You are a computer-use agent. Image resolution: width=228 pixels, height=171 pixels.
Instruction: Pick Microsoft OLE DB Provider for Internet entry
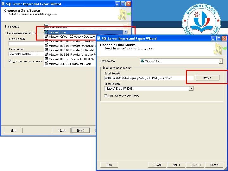click(70, 55)
